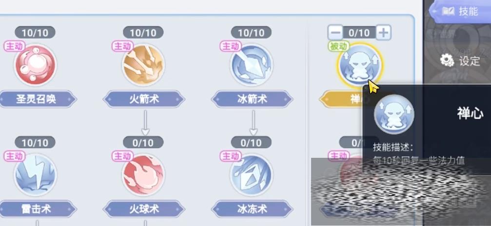Click the 禅心 passive skill icon
This screenshot has width=491, height=226.
(359, 65)
